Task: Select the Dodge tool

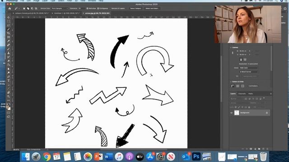Action: [x=9, y=73]
